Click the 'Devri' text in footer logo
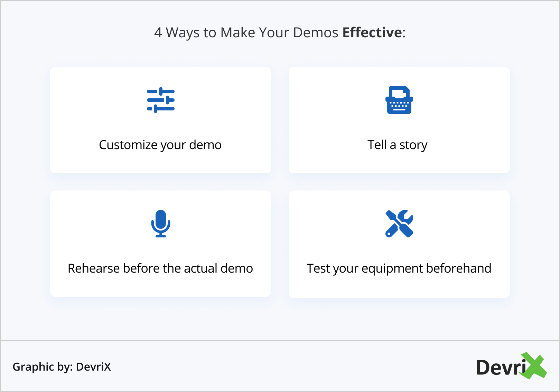 (501, 367)
